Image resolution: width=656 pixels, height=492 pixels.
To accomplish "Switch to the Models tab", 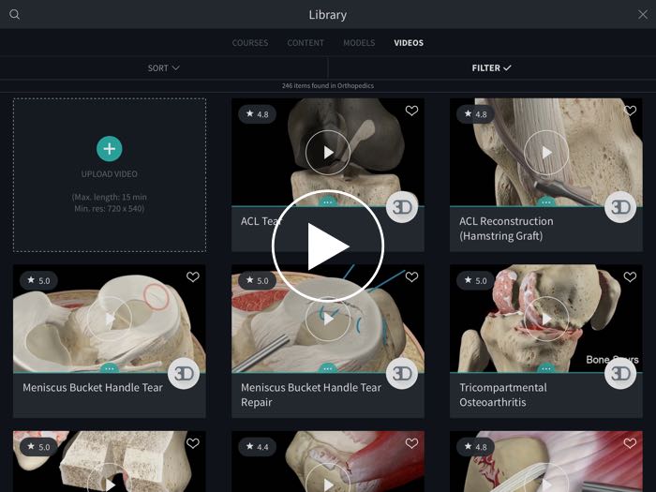I will pos(359,43).
